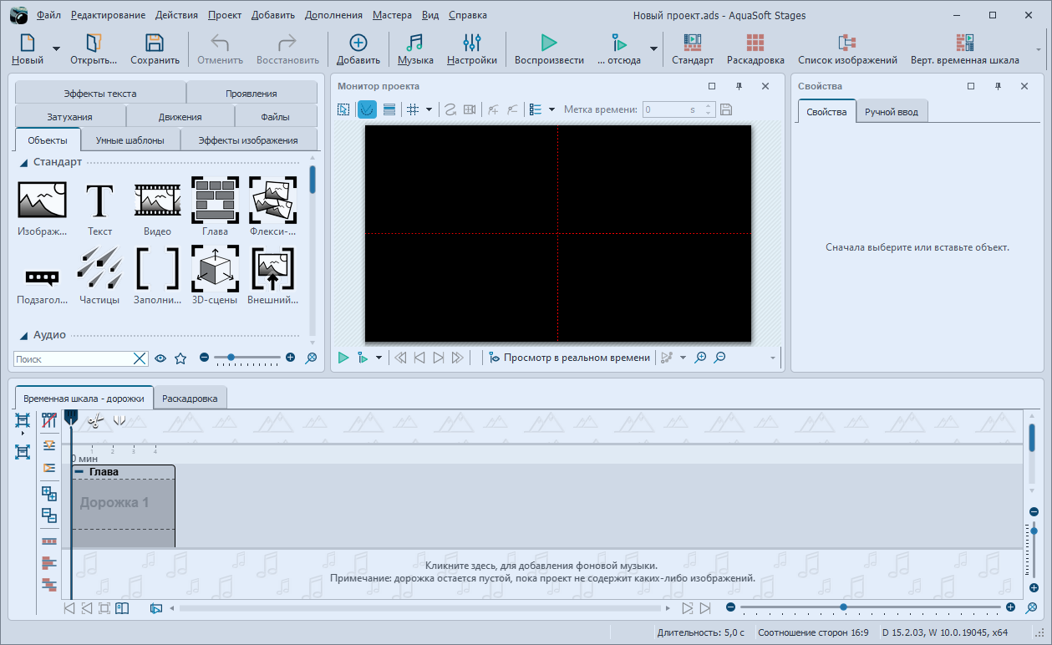This screenshot has height=645, width=1052.
Task: Collapse the Стандарт objects section
Action: [24, 162]
